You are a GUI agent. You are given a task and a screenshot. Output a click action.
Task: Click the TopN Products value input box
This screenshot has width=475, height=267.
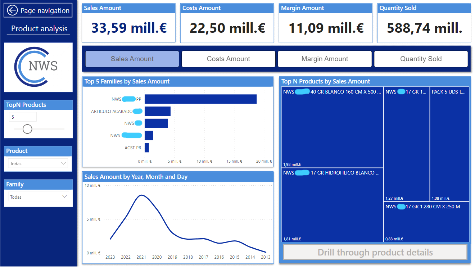(22, 117)
